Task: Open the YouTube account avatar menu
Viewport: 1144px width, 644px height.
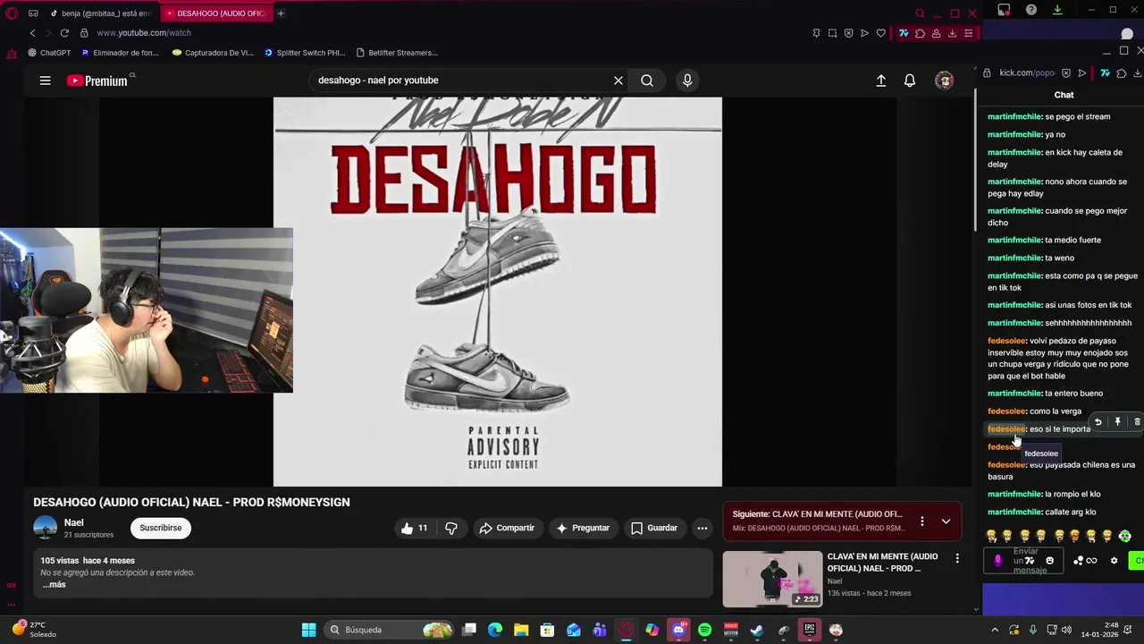Action: coord(945,80)
